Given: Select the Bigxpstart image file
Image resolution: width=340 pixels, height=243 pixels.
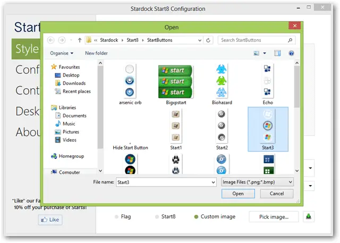Looking at the screenshot, I should [x=176, y=84].
